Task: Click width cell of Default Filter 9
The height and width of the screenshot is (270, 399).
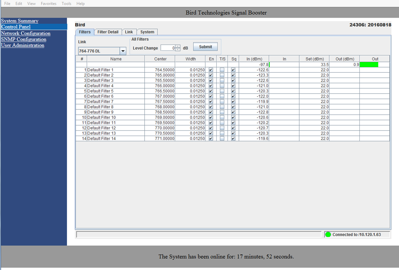Action: 190,112
